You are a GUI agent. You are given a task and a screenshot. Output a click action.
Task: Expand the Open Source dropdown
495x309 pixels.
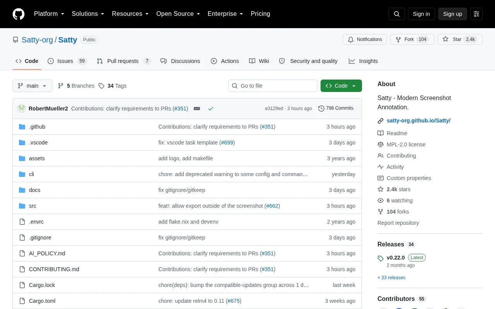click(x=178, y=14)
